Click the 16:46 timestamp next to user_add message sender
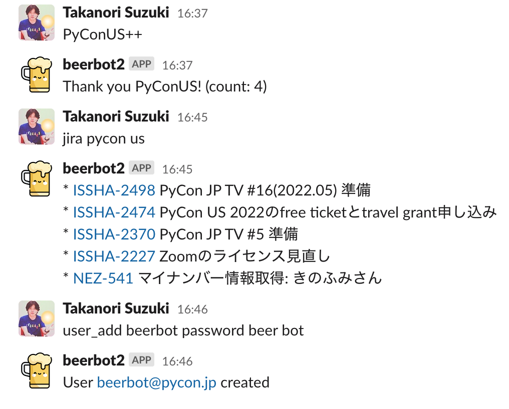Screen dimensions: 509x409 coord(192,309)
